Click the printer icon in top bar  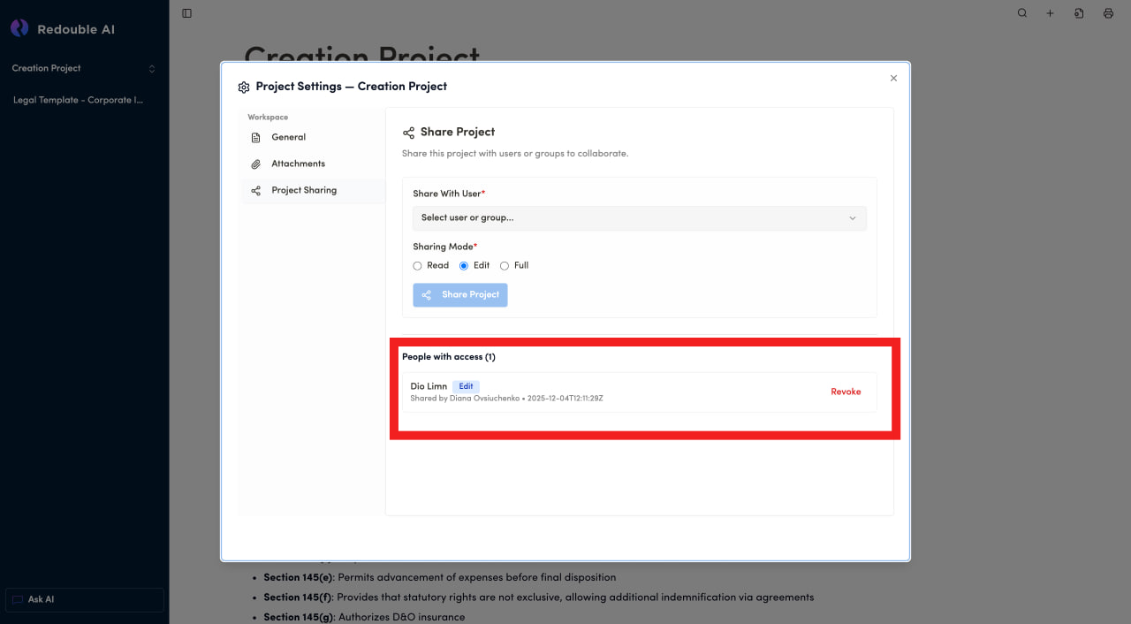tap(1108, 13)
